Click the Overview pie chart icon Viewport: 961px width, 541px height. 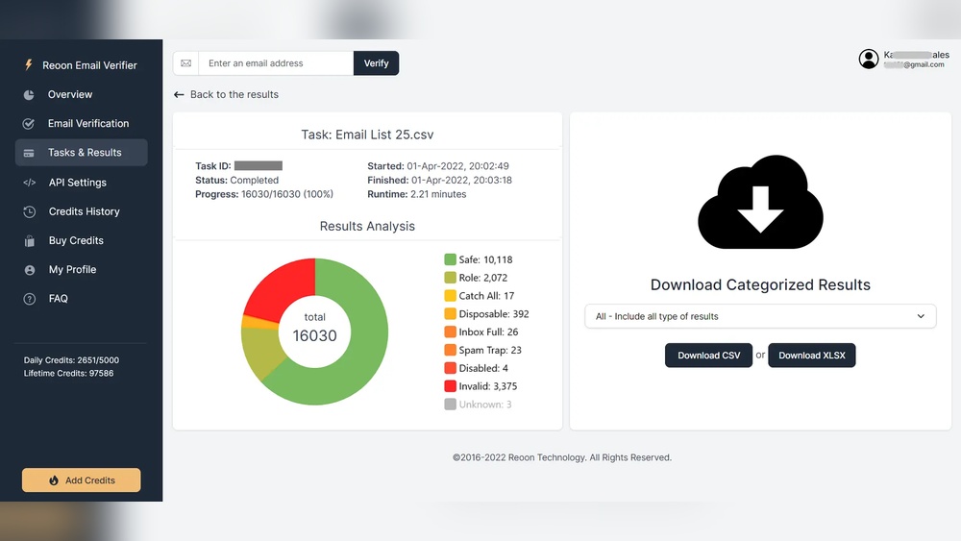29,95
